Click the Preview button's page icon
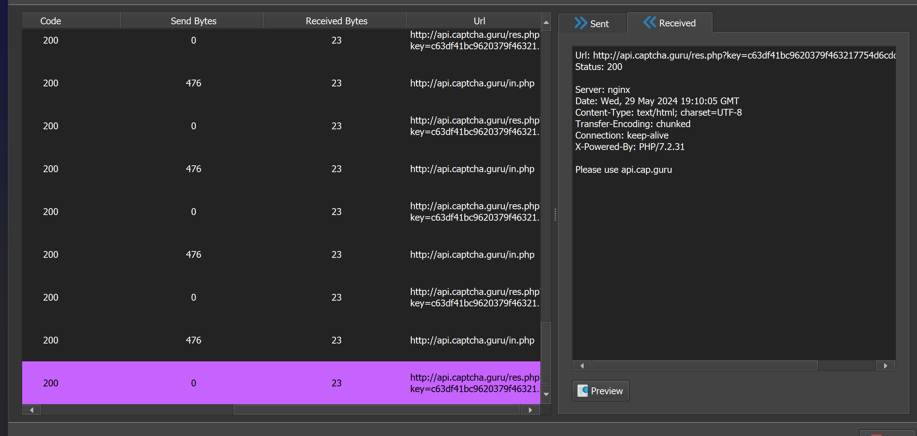The image size is (917, 436). (583, 391)
